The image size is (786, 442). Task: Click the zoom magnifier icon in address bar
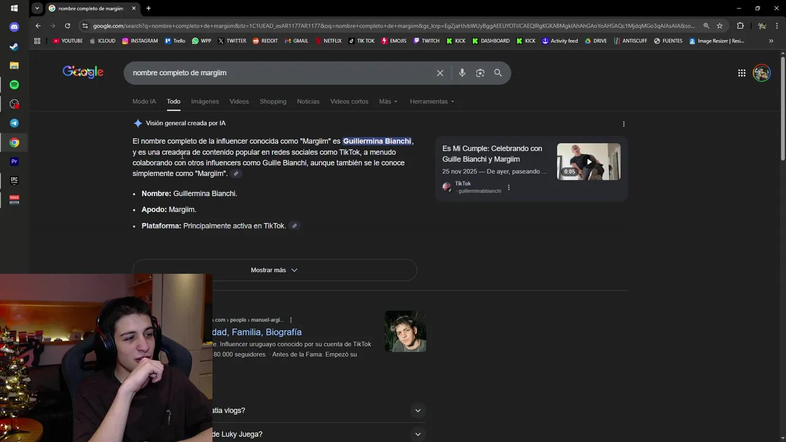[x=706, y=26]
